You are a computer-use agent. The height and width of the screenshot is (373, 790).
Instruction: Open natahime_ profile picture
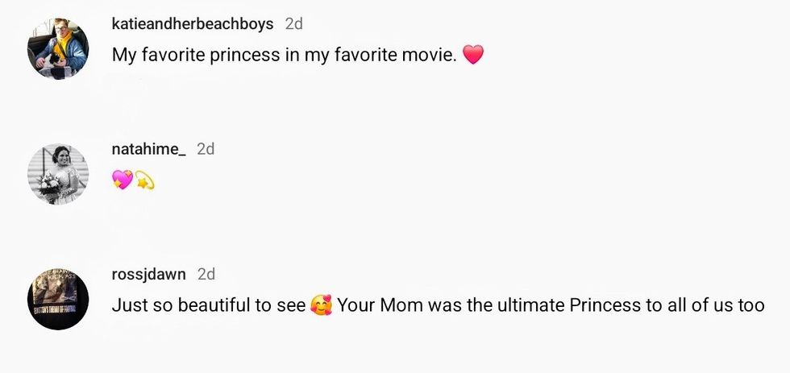click(x=57, y=174)
